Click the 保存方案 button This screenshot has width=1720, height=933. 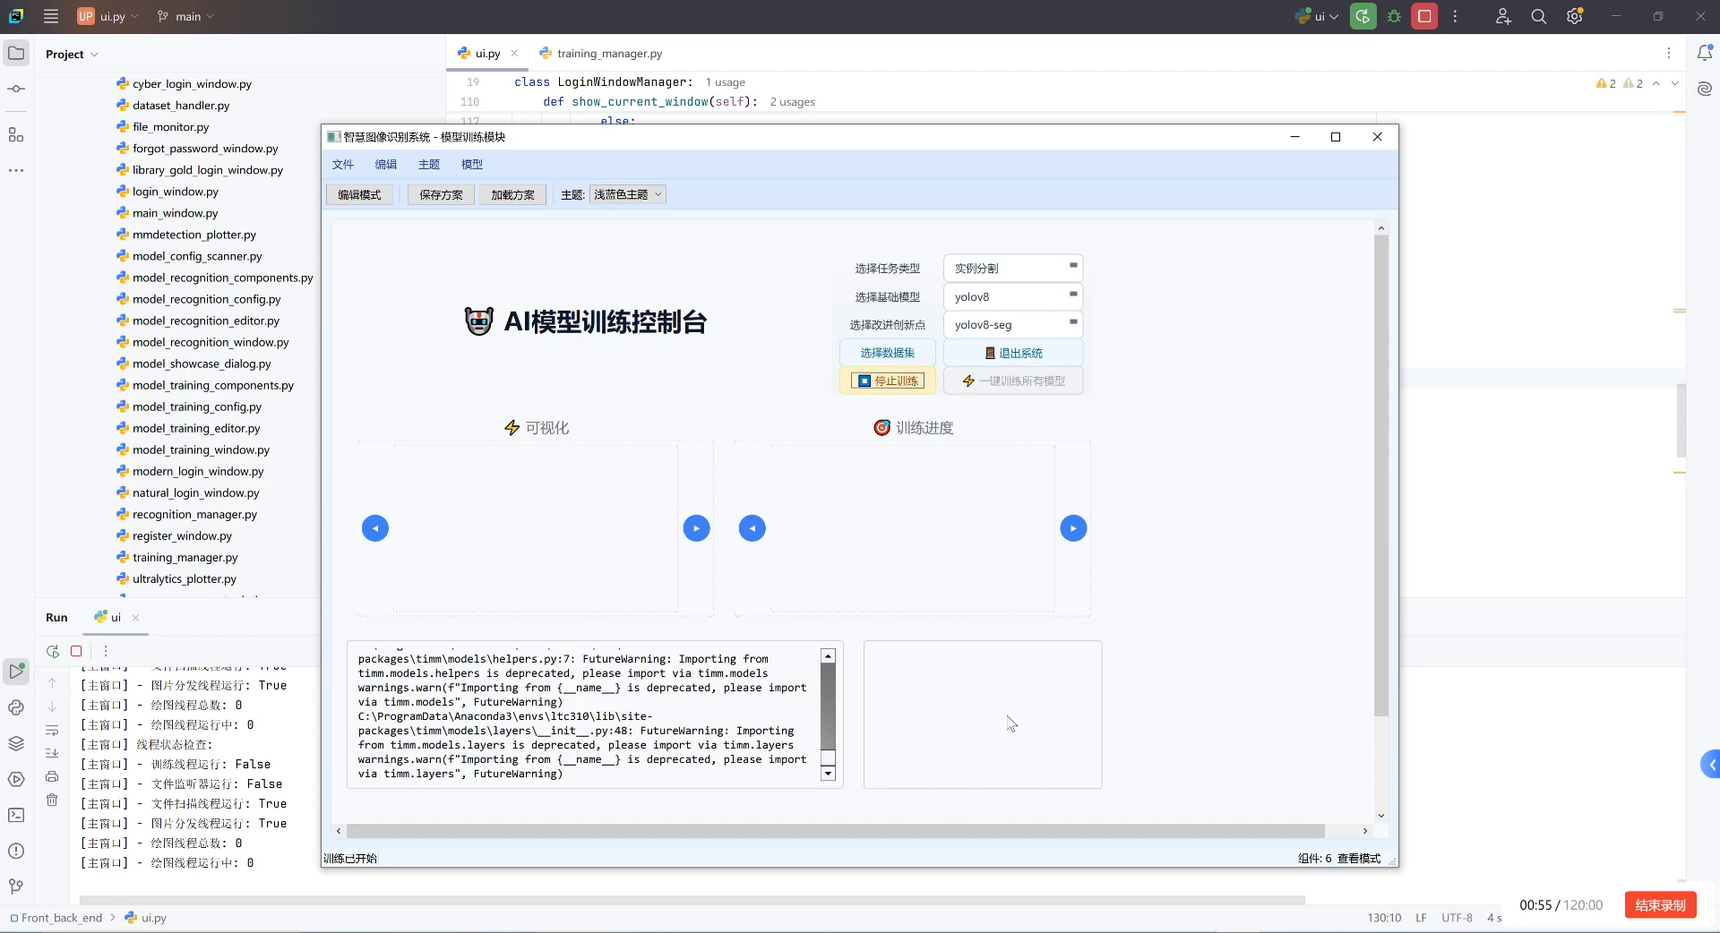(441, 194)
